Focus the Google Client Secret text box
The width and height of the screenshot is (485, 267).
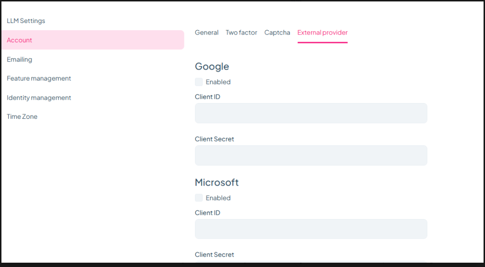click(x=311, y=155)
